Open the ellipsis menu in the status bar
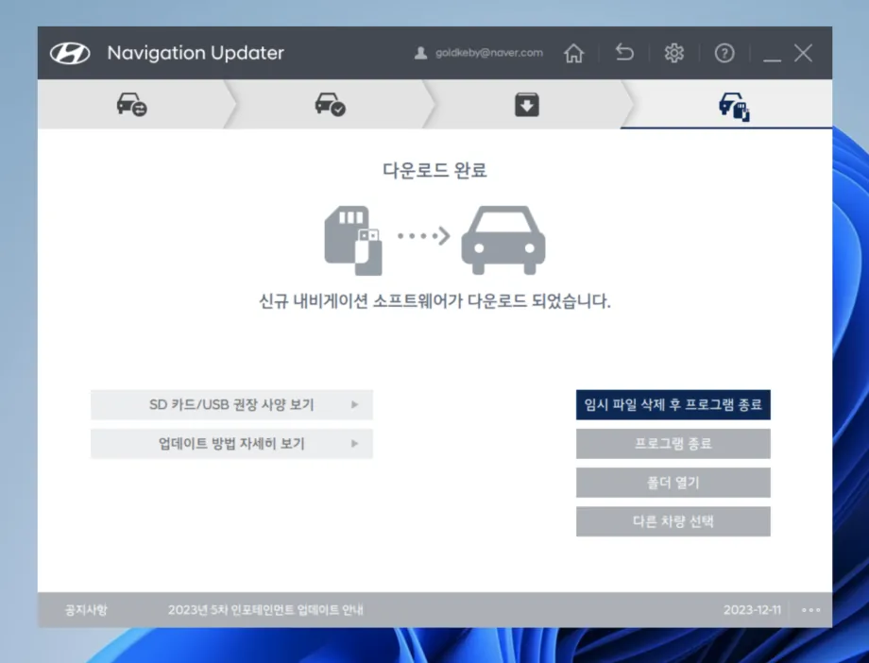Viewport: 869px width, 663px height. click(809, 610)
